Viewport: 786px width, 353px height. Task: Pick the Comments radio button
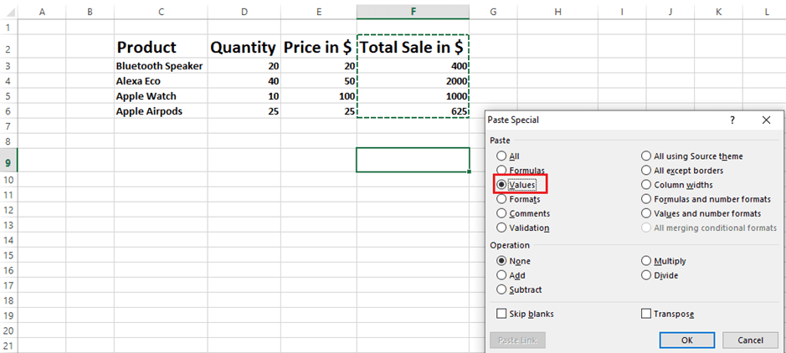[x=502, y=213]
